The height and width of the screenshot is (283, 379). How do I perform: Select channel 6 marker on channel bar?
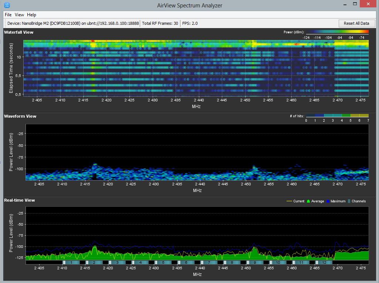coord(186,262)
